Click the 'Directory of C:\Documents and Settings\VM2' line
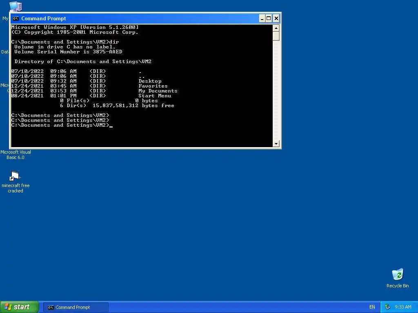Screen dimensions: 418x313 coord(83,62)
